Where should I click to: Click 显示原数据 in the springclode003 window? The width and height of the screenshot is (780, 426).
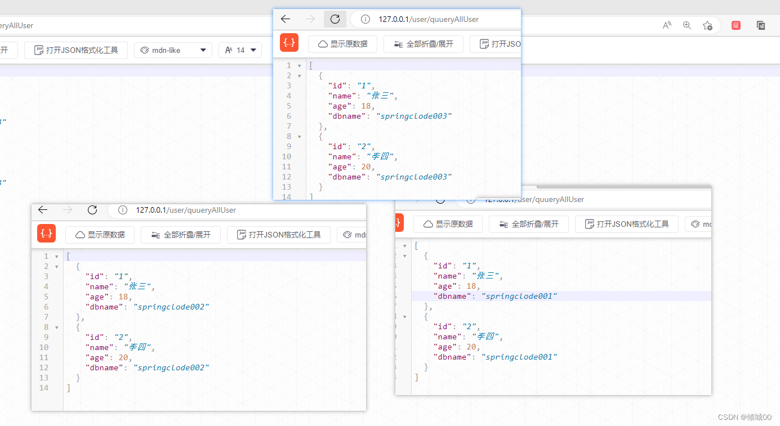[342, 44]
